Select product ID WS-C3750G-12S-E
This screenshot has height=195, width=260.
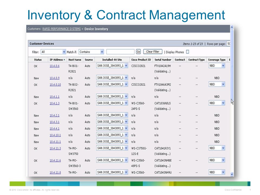tap(139, 151)
